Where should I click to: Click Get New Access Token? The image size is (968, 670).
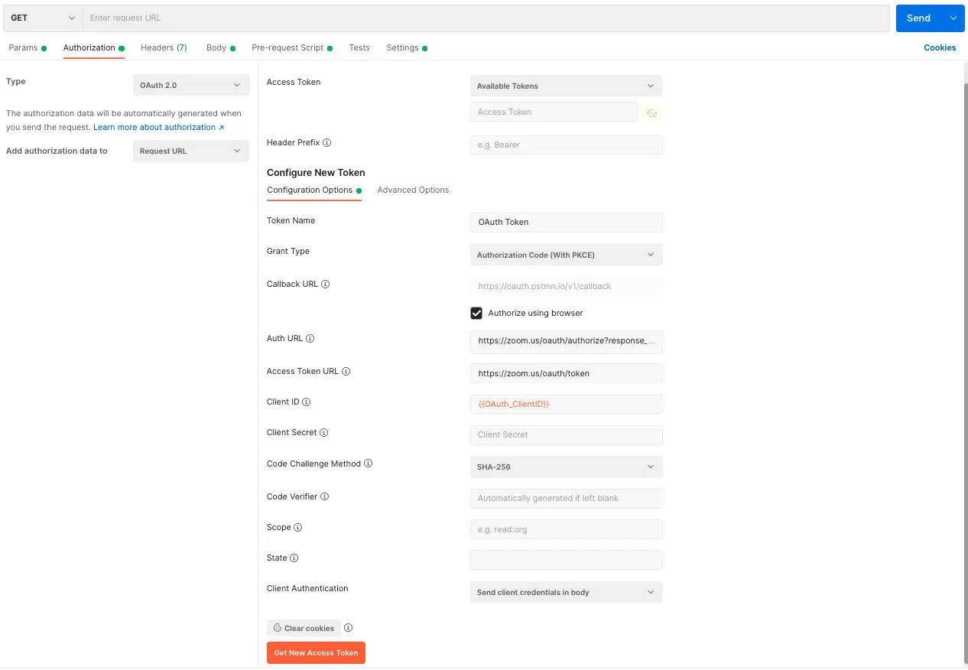(316, 652)
